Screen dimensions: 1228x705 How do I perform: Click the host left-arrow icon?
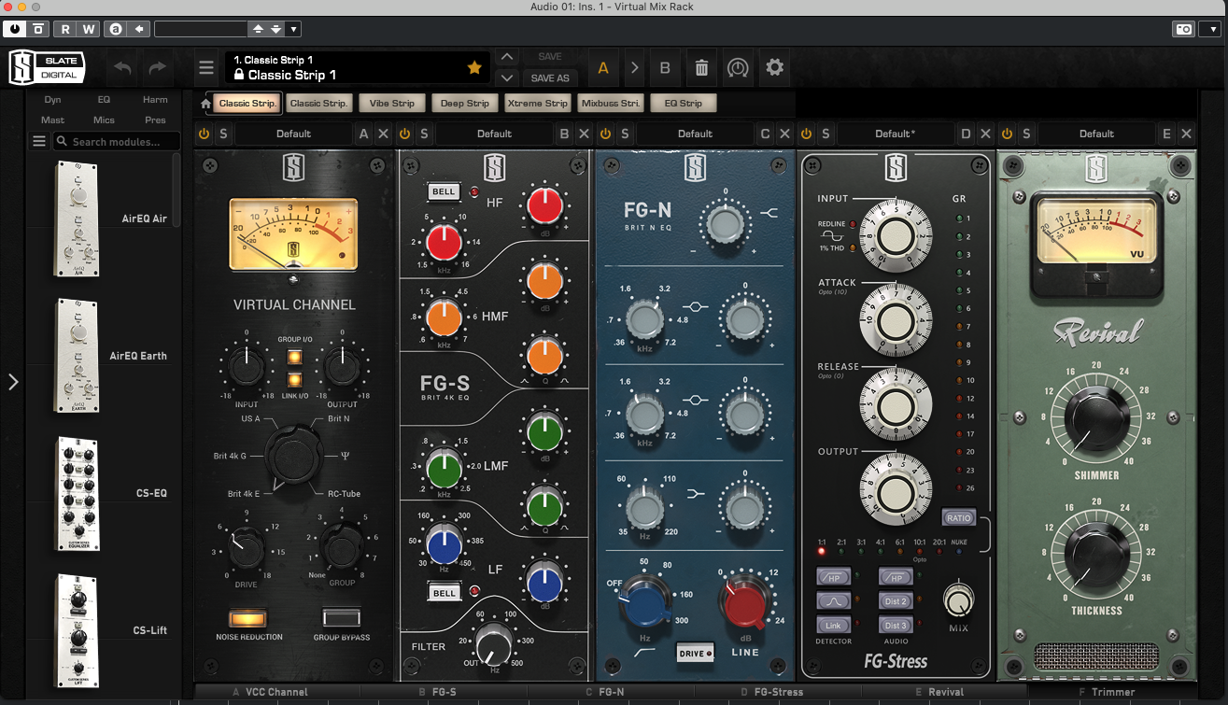pyautogui.click(x=139, y=29)
